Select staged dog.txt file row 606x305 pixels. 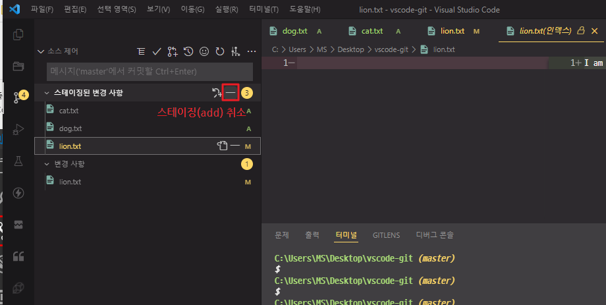(x=148, y=128)
